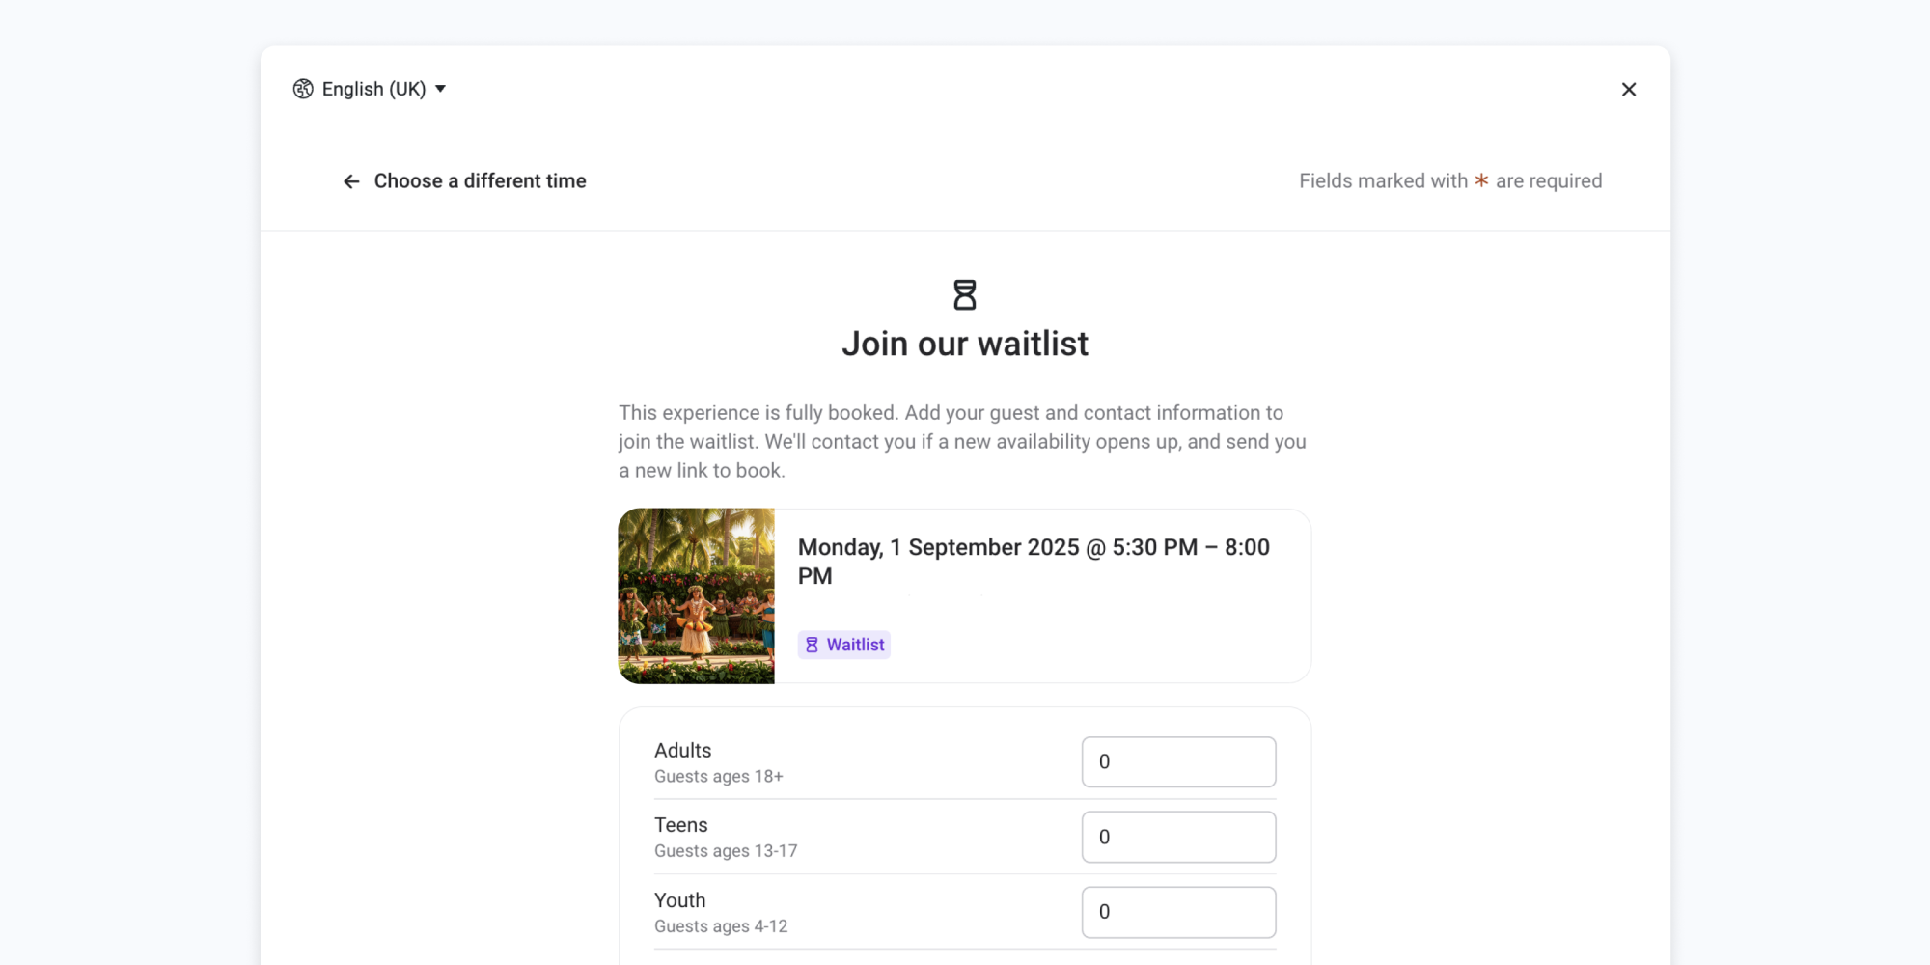Viewport: 1930px width, 965px height.
Task: Click the back arrow icon
Action: click(351, 181)
